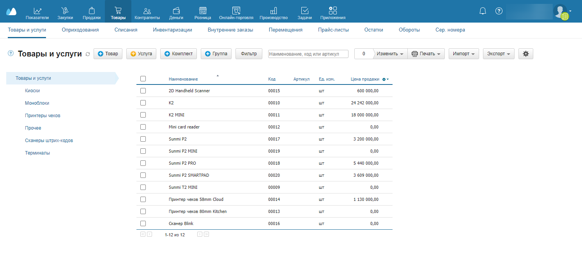Open the Деньги wallet icon

click(x=176, y=11)
